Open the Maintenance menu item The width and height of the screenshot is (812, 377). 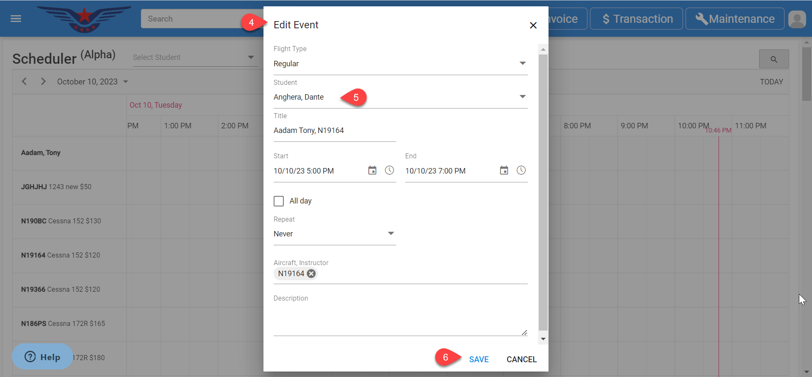point(735,19)
